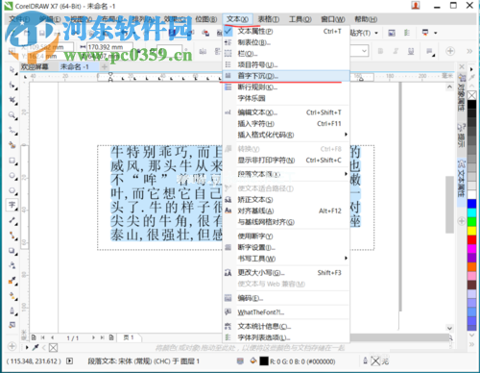480x373 pixels.
Task: Open the 帮助(H) menu
Action: point(366,19)
